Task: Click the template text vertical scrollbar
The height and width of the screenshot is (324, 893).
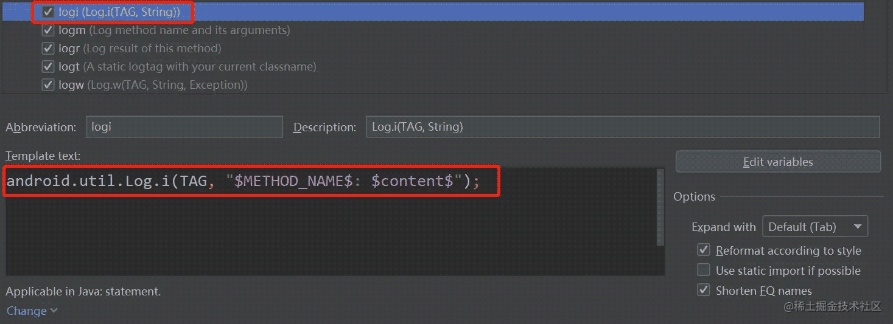Action: click(x=660, y=207)
